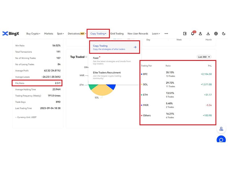Go to the Markets page
The width and height of the screenshot is (228, 171).
(x=48, y=34)
